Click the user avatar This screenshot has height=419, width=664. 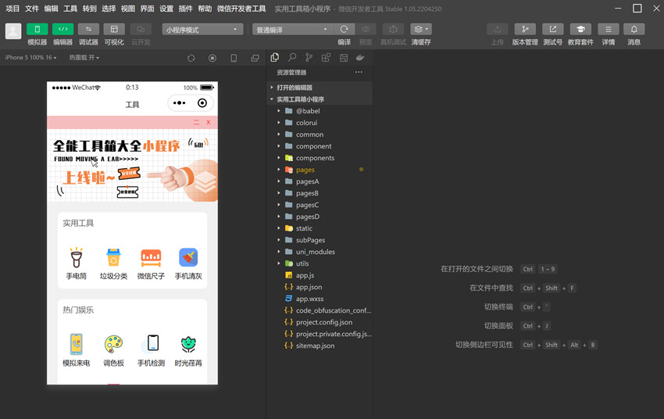coord(13,31)
